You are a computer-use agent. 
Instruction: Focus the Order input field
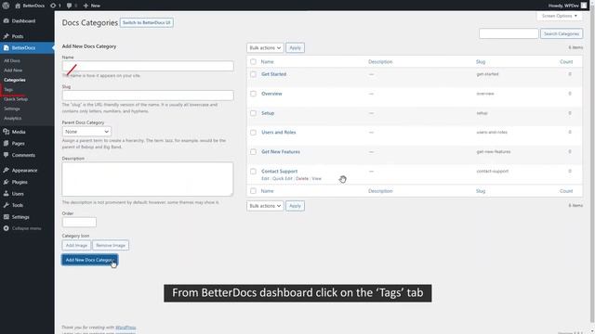click(x=79, y=223)
